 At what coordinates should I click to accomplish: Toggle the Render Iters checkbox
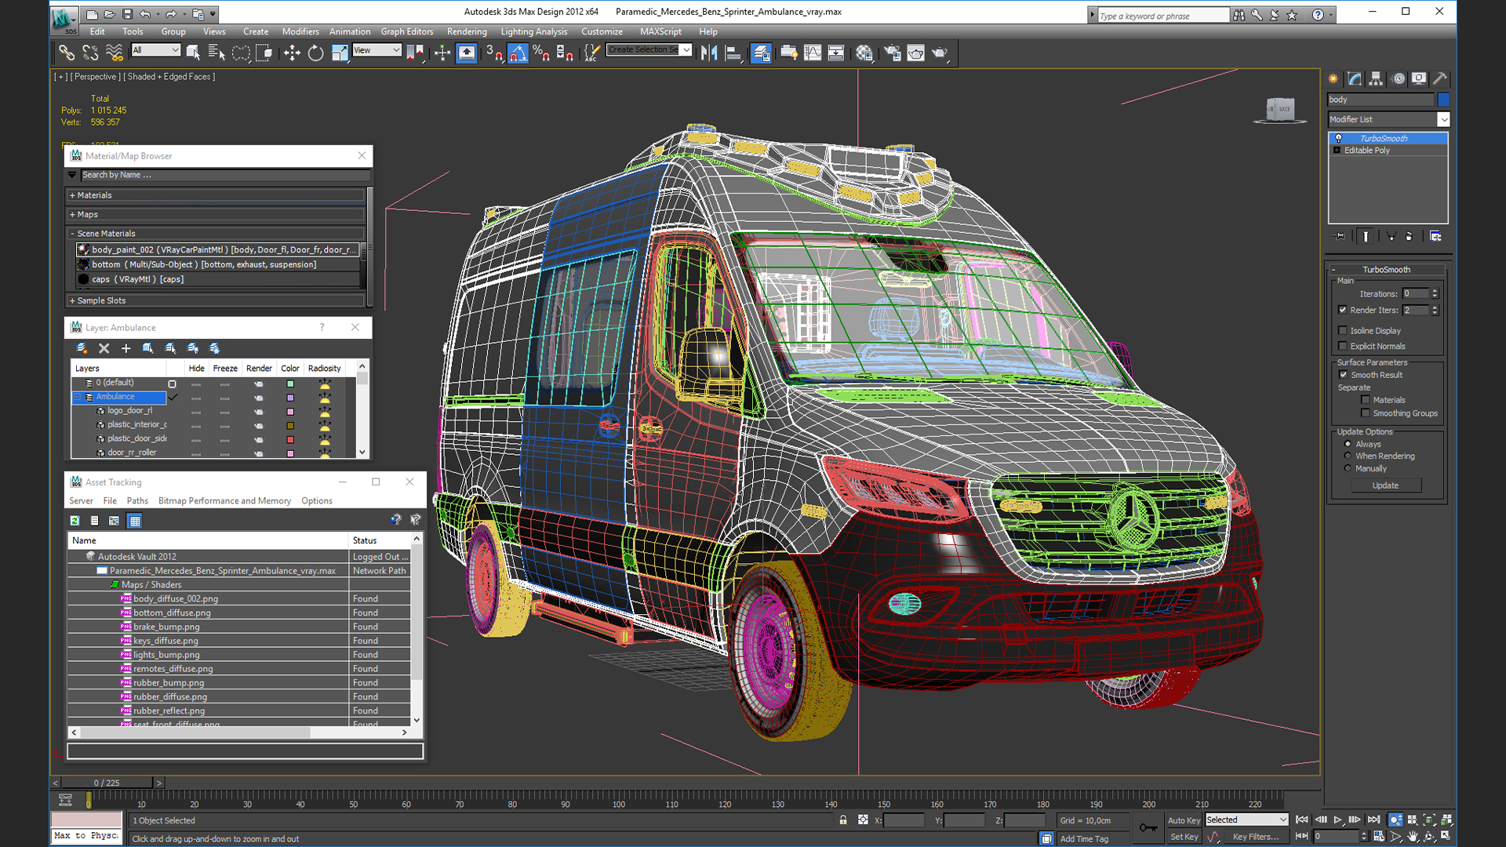1343,310
